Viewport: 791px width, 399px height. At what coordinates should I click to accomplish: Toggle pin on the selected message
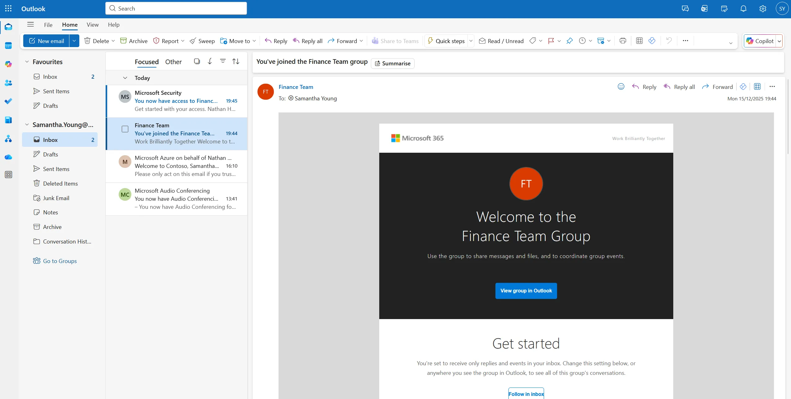pyautogui.click(x=569, y=41)
